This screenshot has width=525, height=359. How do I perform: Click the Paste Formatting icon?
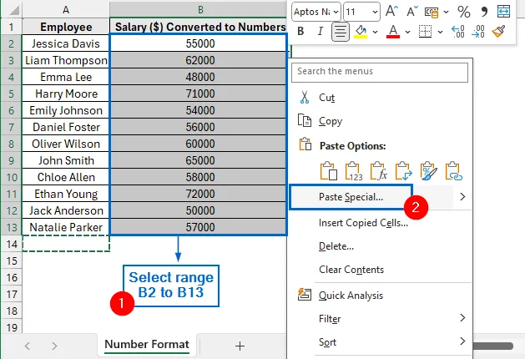pos(428,171)
